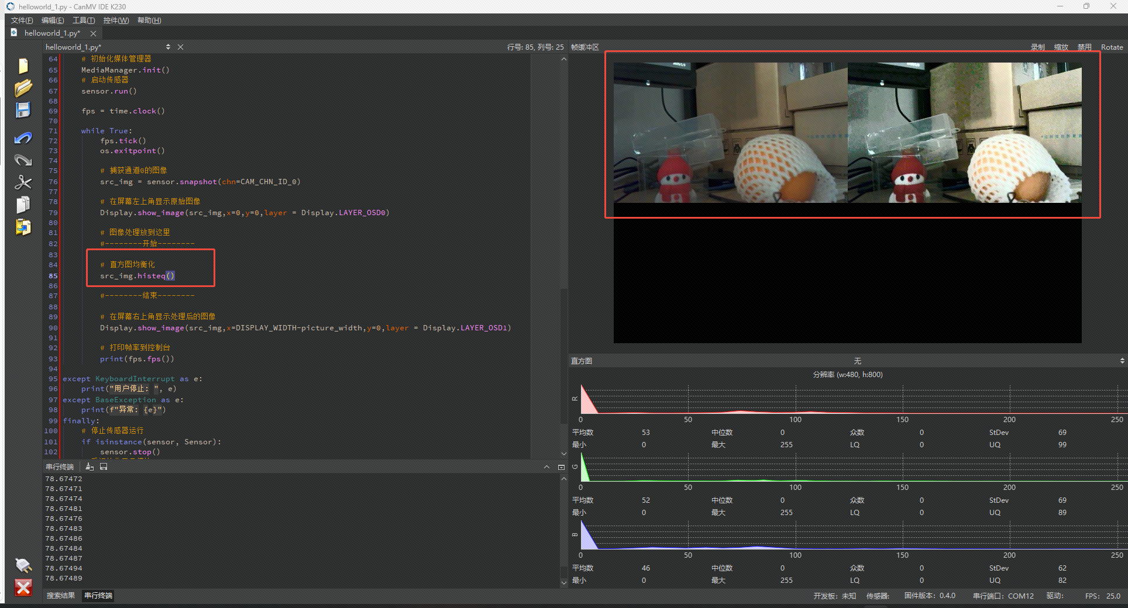Clear the serial terminal with broom icon
Viewport: 1128px width, 608px height.
pos(90,467)
